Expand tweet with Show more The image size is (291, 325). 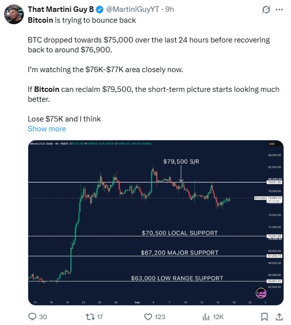pyautogui.click(x=47, y=129)
